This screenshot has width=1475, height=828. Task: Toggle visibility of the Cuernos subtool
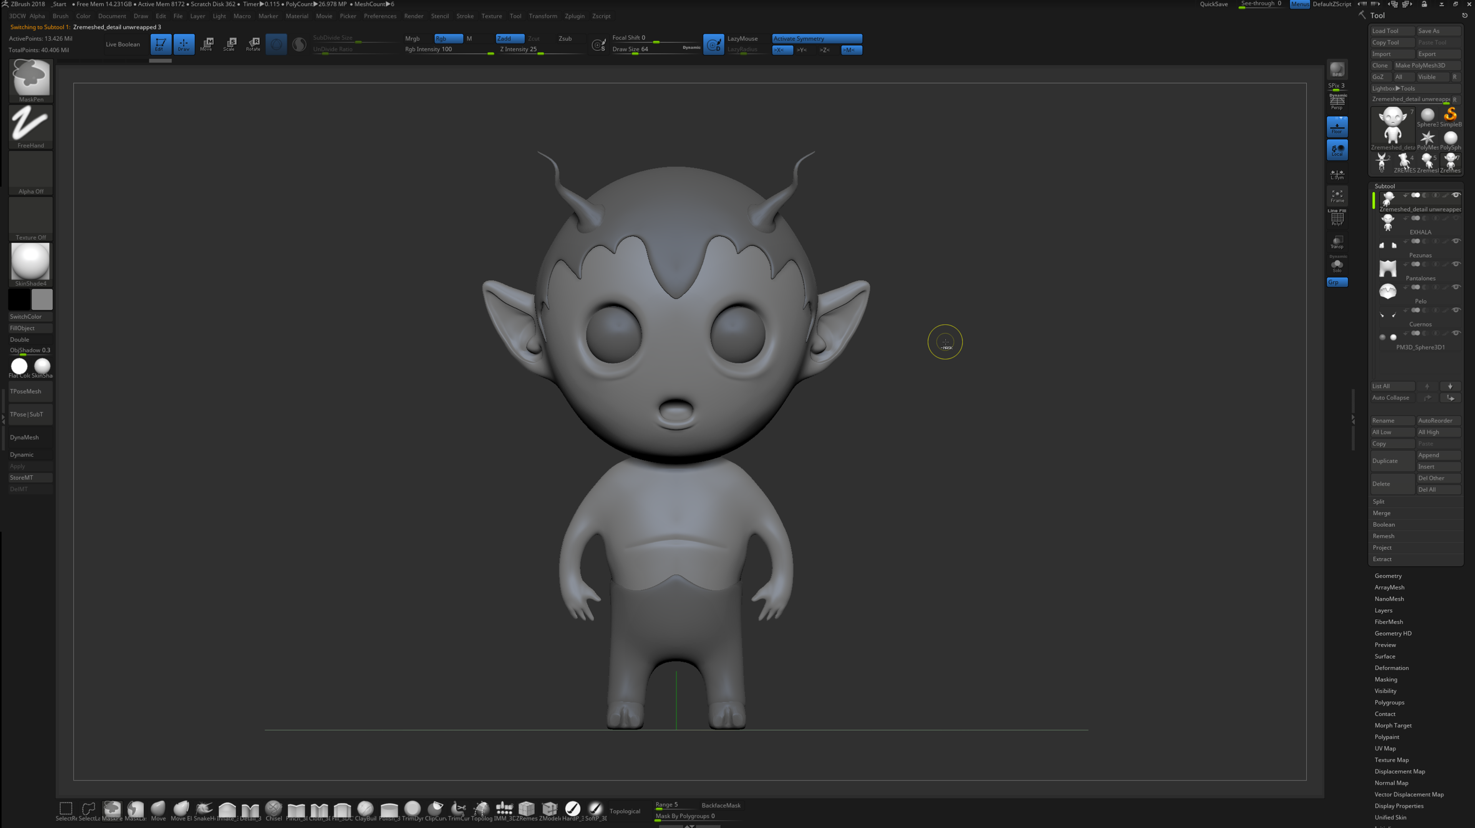[1456, 310]
